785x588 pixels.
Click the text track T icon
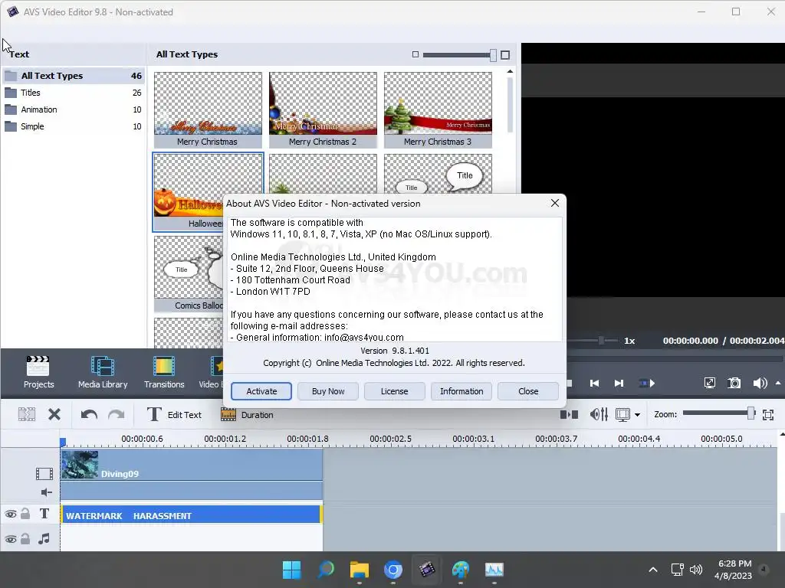tap(44, 514)
